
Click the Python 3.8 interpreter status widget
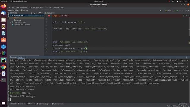[177, 106]
